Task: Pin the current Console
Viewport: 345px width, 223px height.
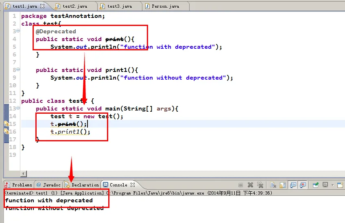Action: pyautogui.click(x=316, y=185)
